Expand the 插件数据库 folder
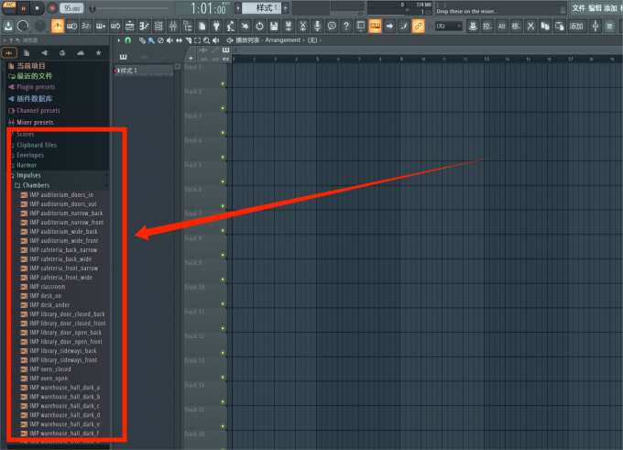Viewport: 623px width, 450px height. tap(30, 99)
